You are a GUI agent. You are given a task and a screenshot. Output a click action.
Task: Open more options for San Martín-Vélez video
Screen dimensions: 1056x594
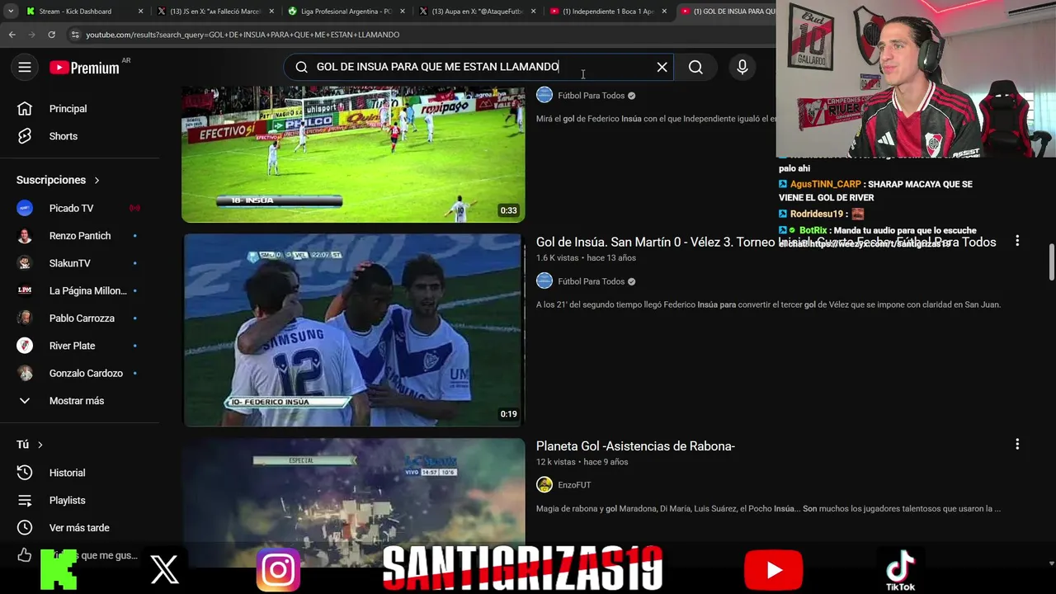(x=1017, y=241)
